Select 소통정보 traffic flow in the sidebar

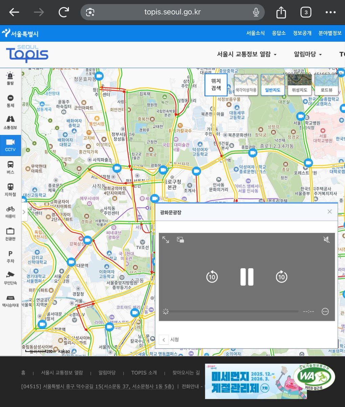(10, 123)
